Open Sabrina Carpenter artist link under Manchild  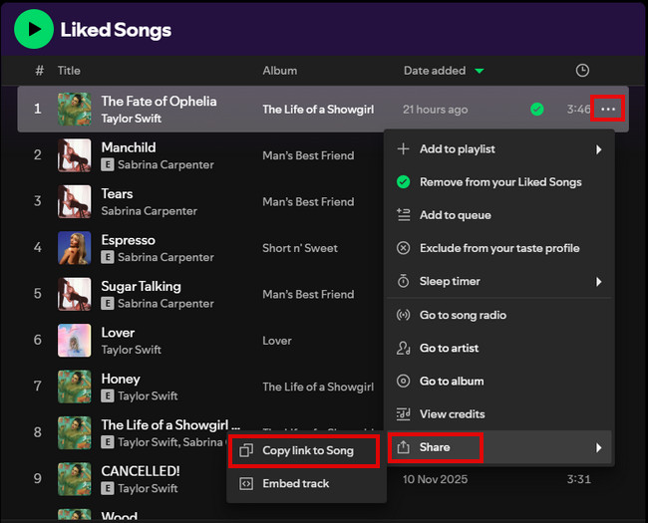(x=165, y=164)
